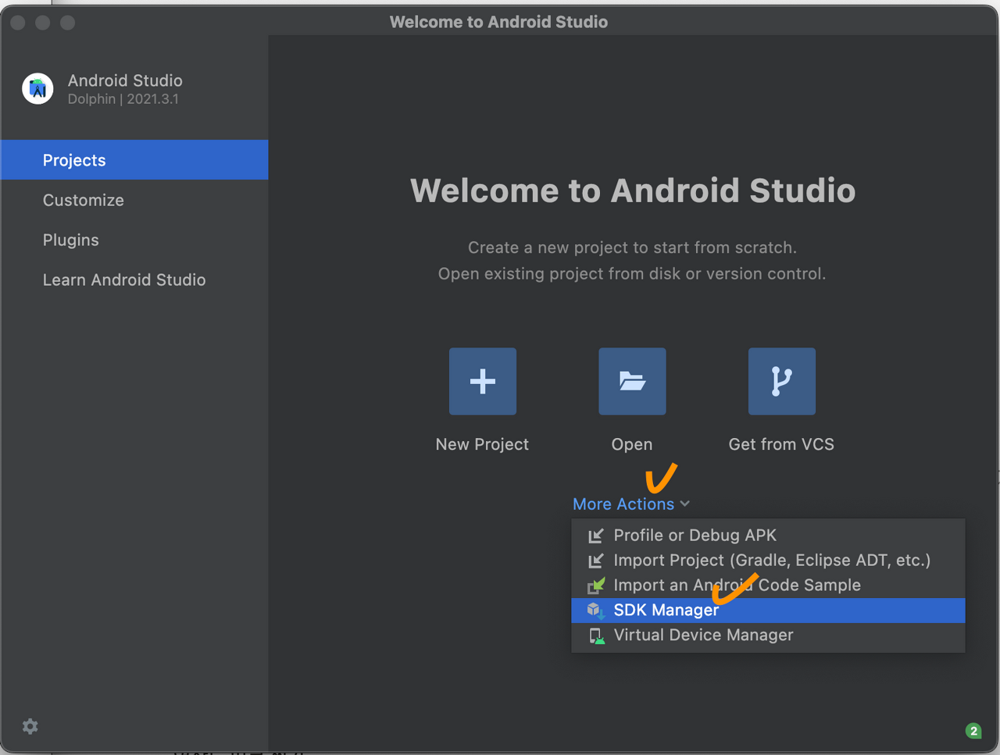Screen dimensions: 1000x755
Task: Click the New Project plus icon
Action: click(x=482, y=381)
